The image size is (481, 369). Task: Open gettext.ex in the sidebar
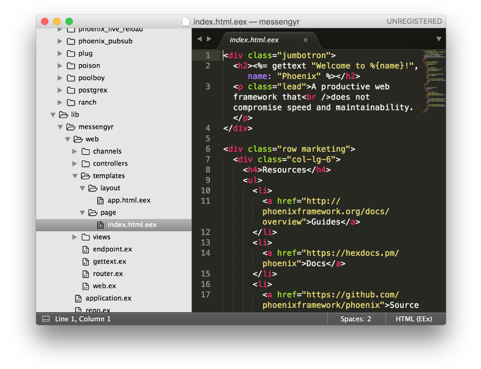click(109, 262)
